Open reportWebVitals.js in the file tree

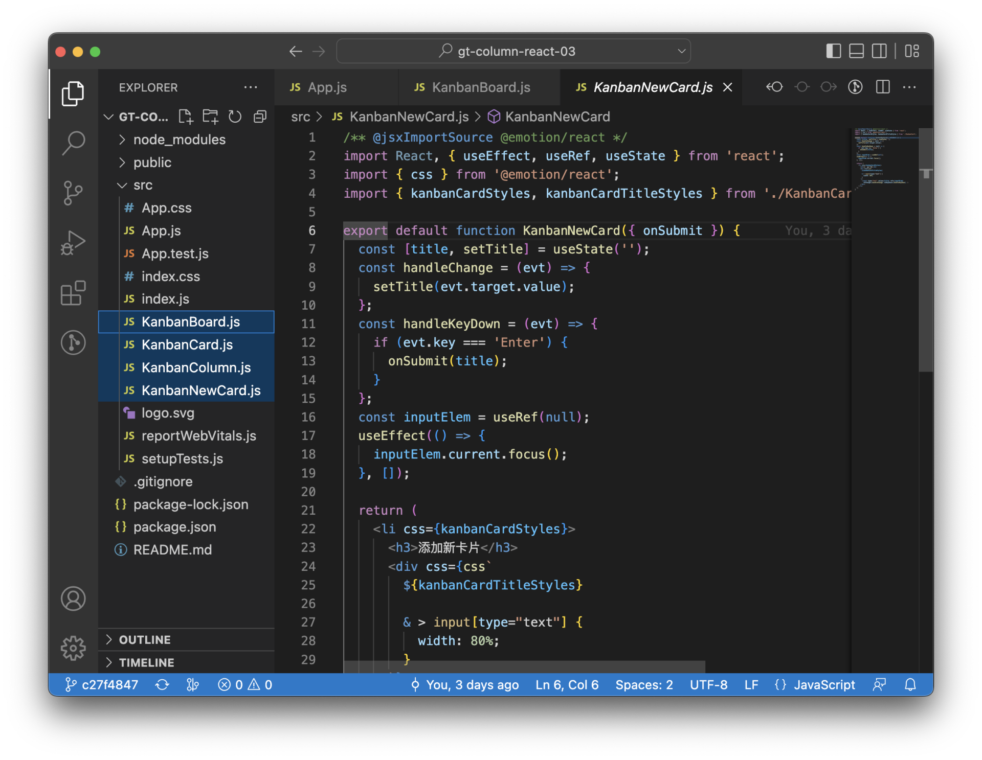186,436
